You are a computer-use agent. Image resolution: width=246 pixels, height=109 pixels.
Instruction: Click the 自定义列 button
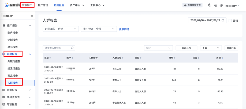(x=186, y=48)
